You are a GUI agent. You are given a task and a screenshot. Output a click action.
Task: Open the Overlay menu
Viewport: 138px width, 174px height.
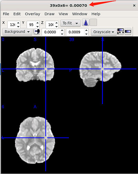tap(33, 14)
